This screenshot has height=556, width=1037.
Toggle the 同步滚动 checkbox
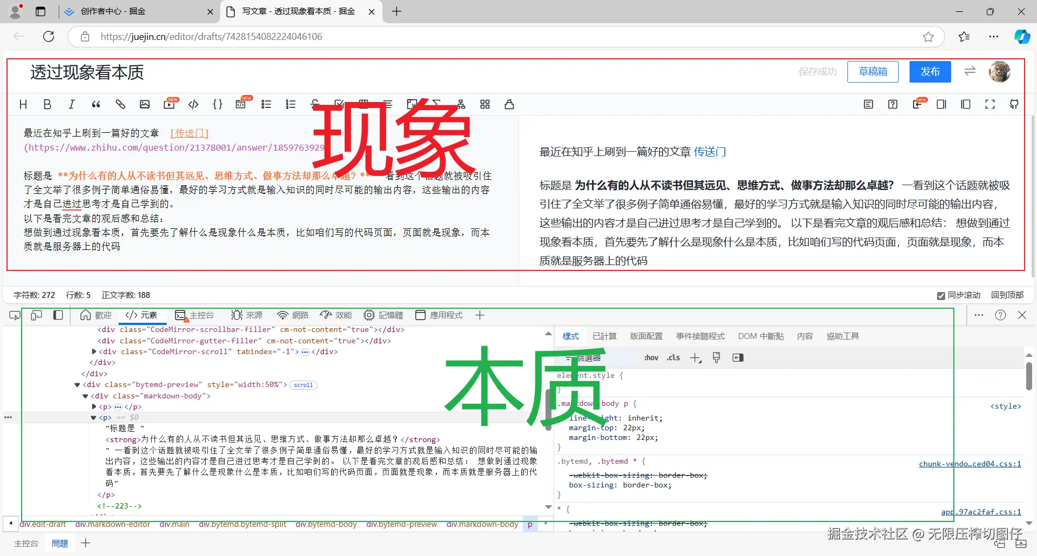click(941, 295)
